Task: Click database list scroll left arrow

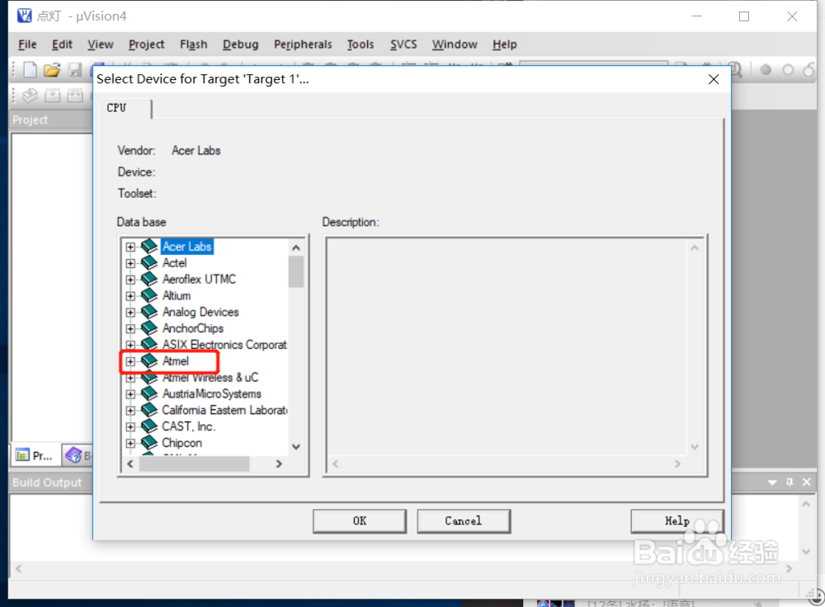Action: (x=130, y=463)
